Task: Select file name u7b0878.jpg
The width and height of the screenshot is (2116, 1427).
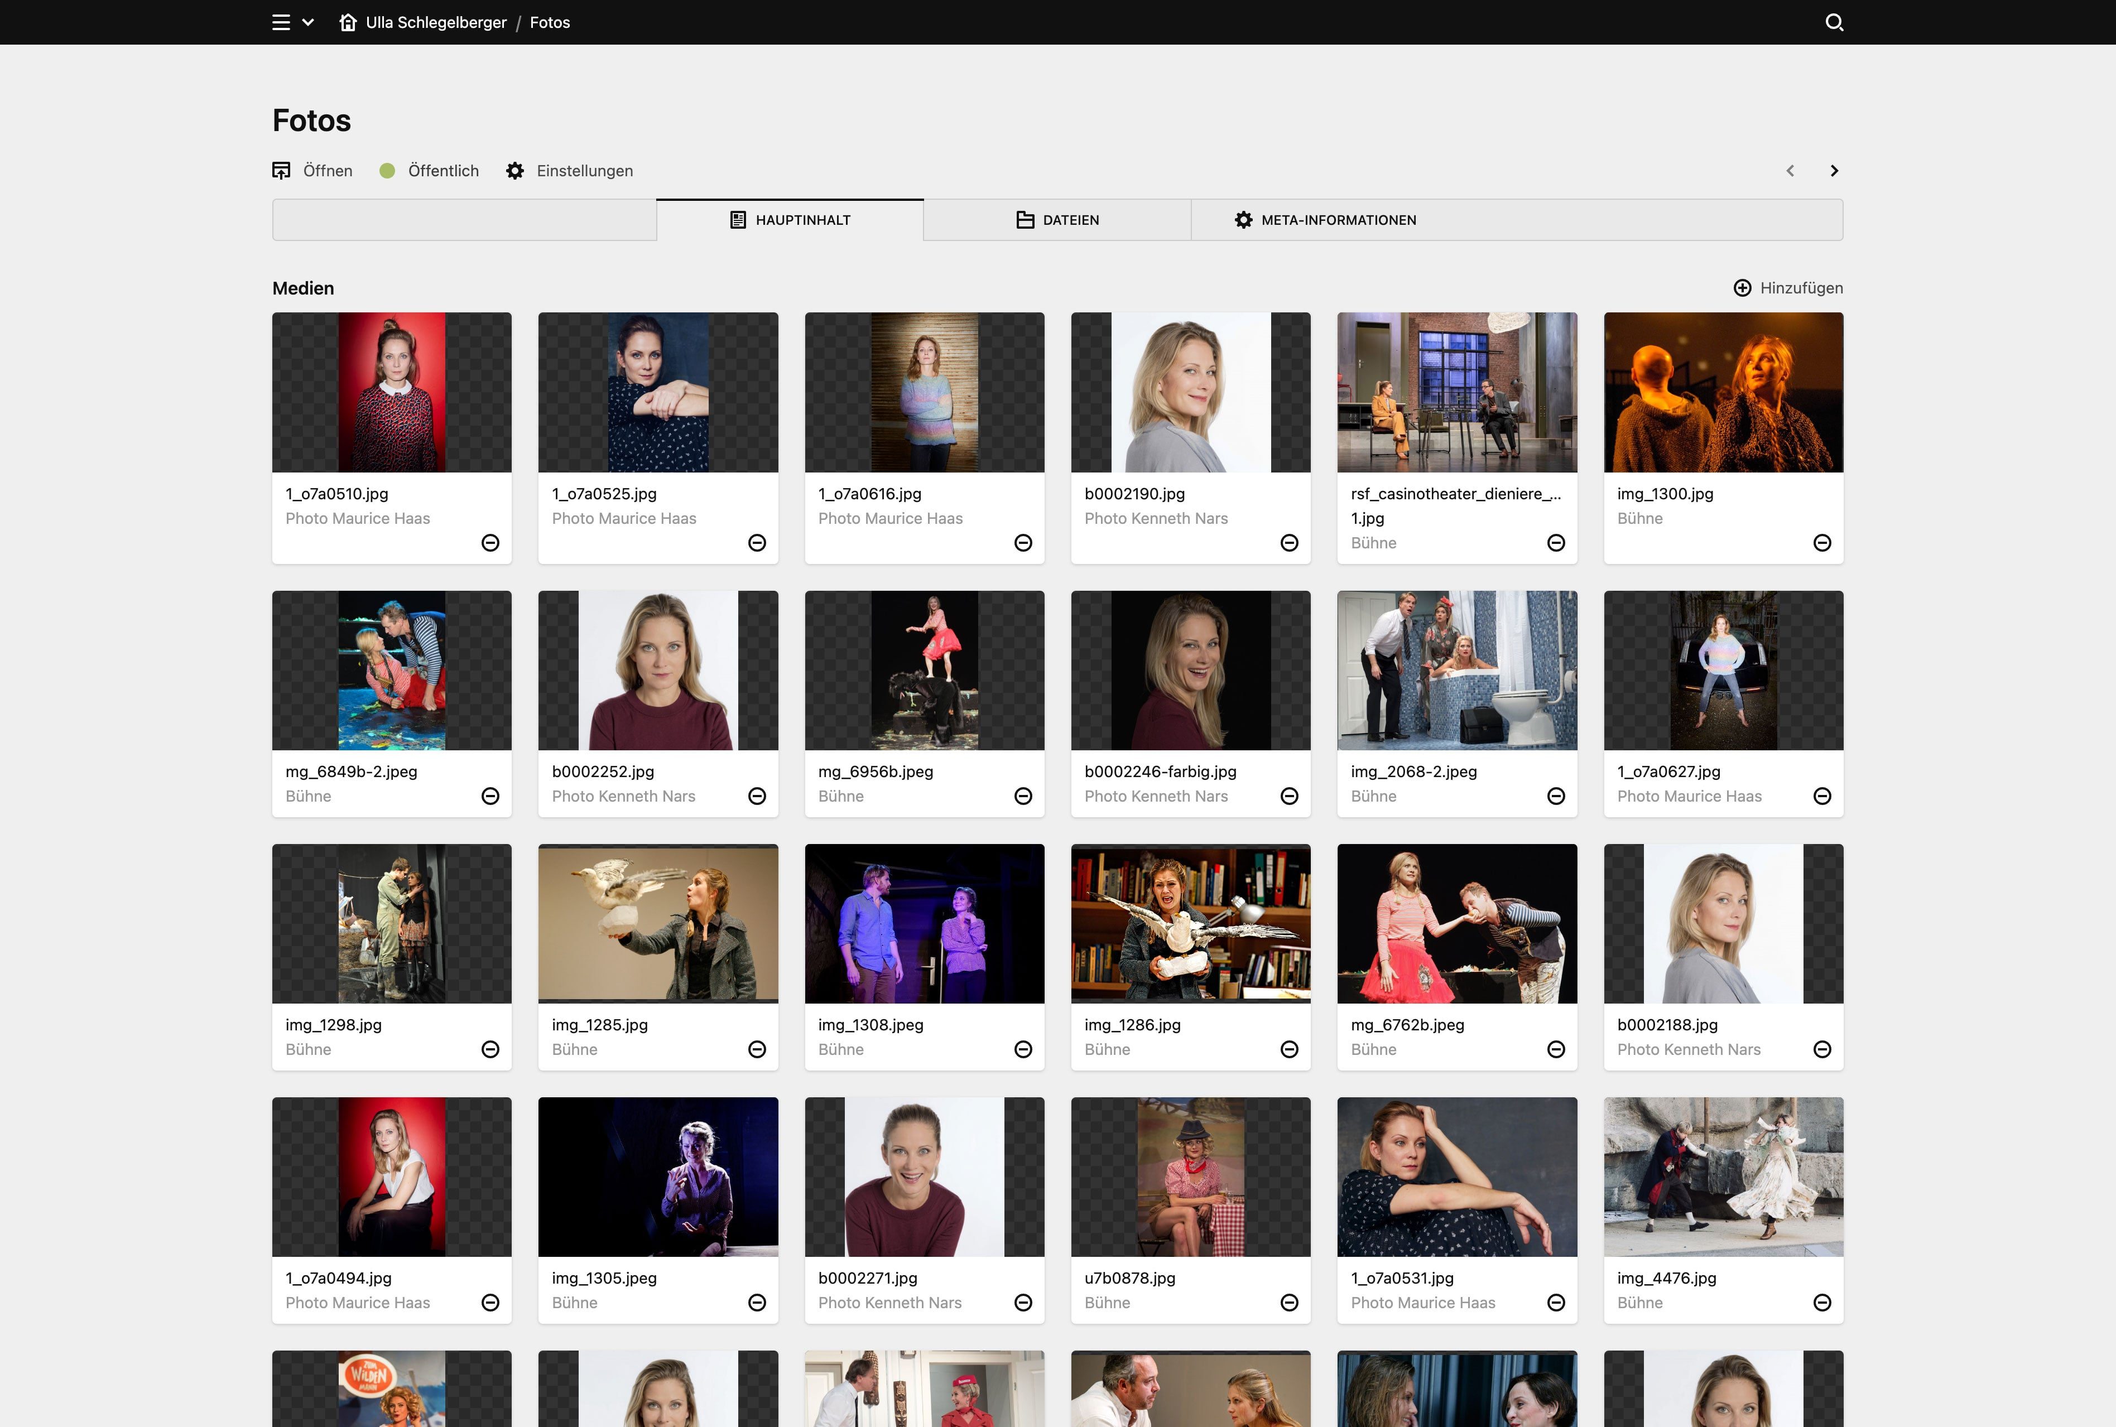Action: (x=1129, y=1277)
